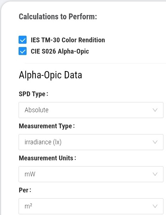Click the CIE S026 Alpha-Opic label text
Screen dimensions: 166x215
(x=60, y=51)
